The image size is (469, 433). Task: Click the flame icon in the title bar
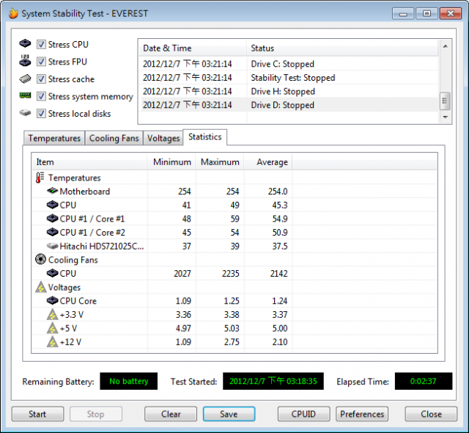(13, 13)
